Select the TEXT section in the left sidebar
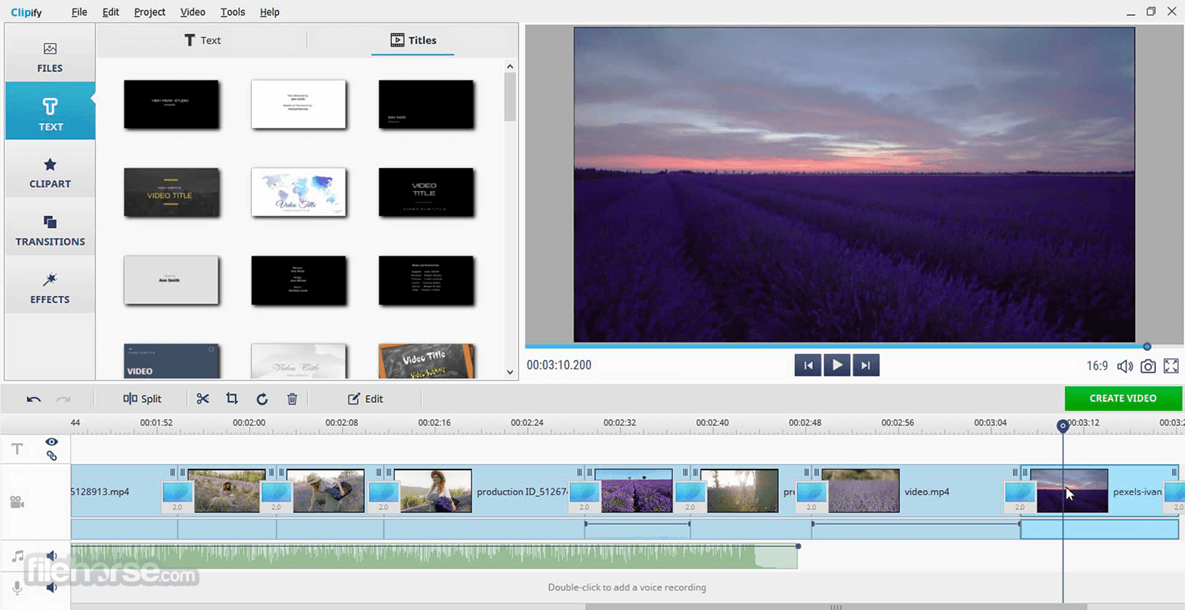Image resolution: width=1185 pixels, height=610 pixels. tap(50, 111)
